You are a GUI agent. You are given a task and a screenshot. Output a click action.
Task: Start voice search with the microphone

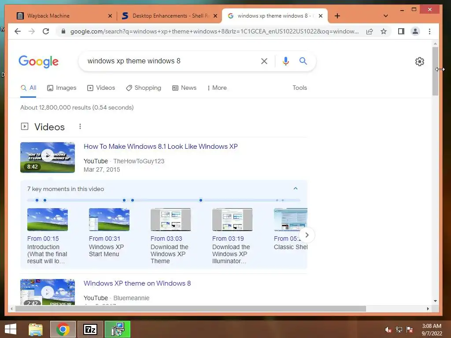tap(285, 61)
